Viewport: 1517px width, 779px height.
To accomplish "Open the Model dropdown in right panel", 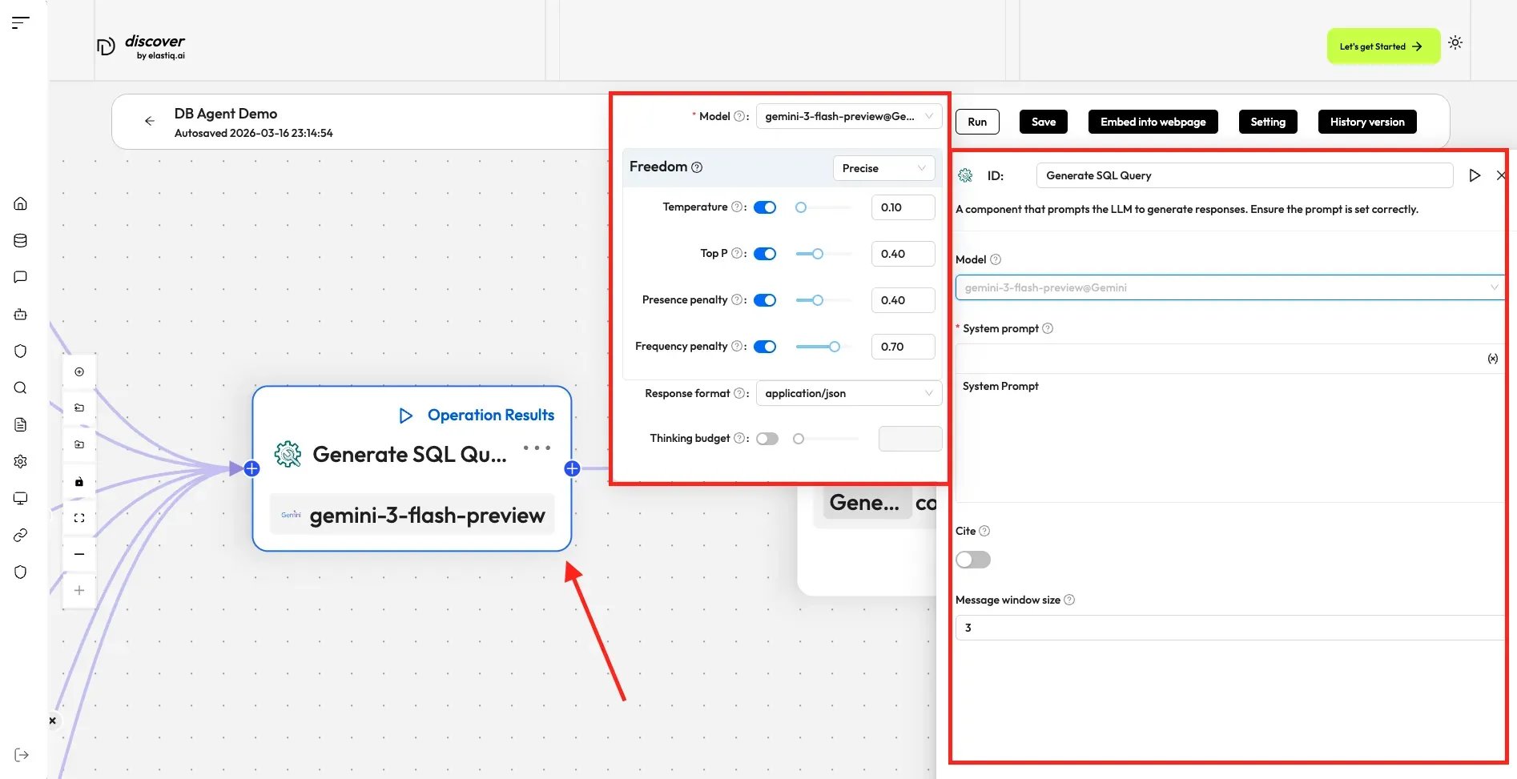I will click(1229, 287).
